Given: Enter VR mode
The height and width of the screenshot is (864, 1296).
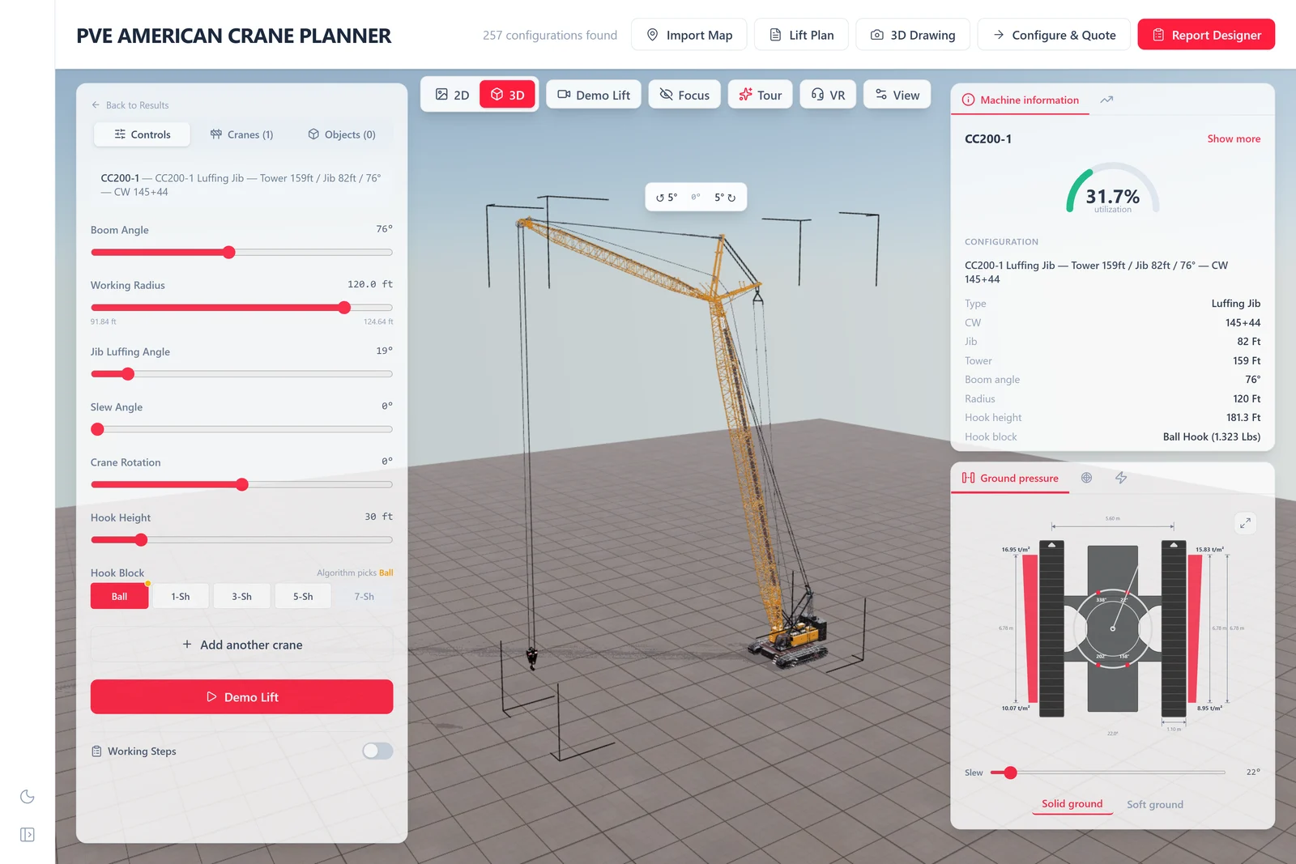Looking at the screenshot, I should (828, 95).
